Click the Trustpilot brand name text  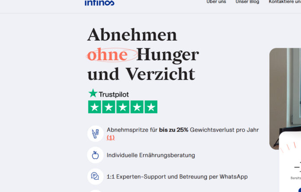114,94
